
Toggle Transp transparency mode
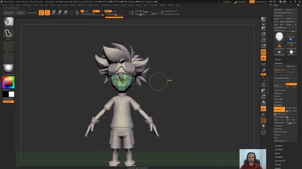(263, 115)
